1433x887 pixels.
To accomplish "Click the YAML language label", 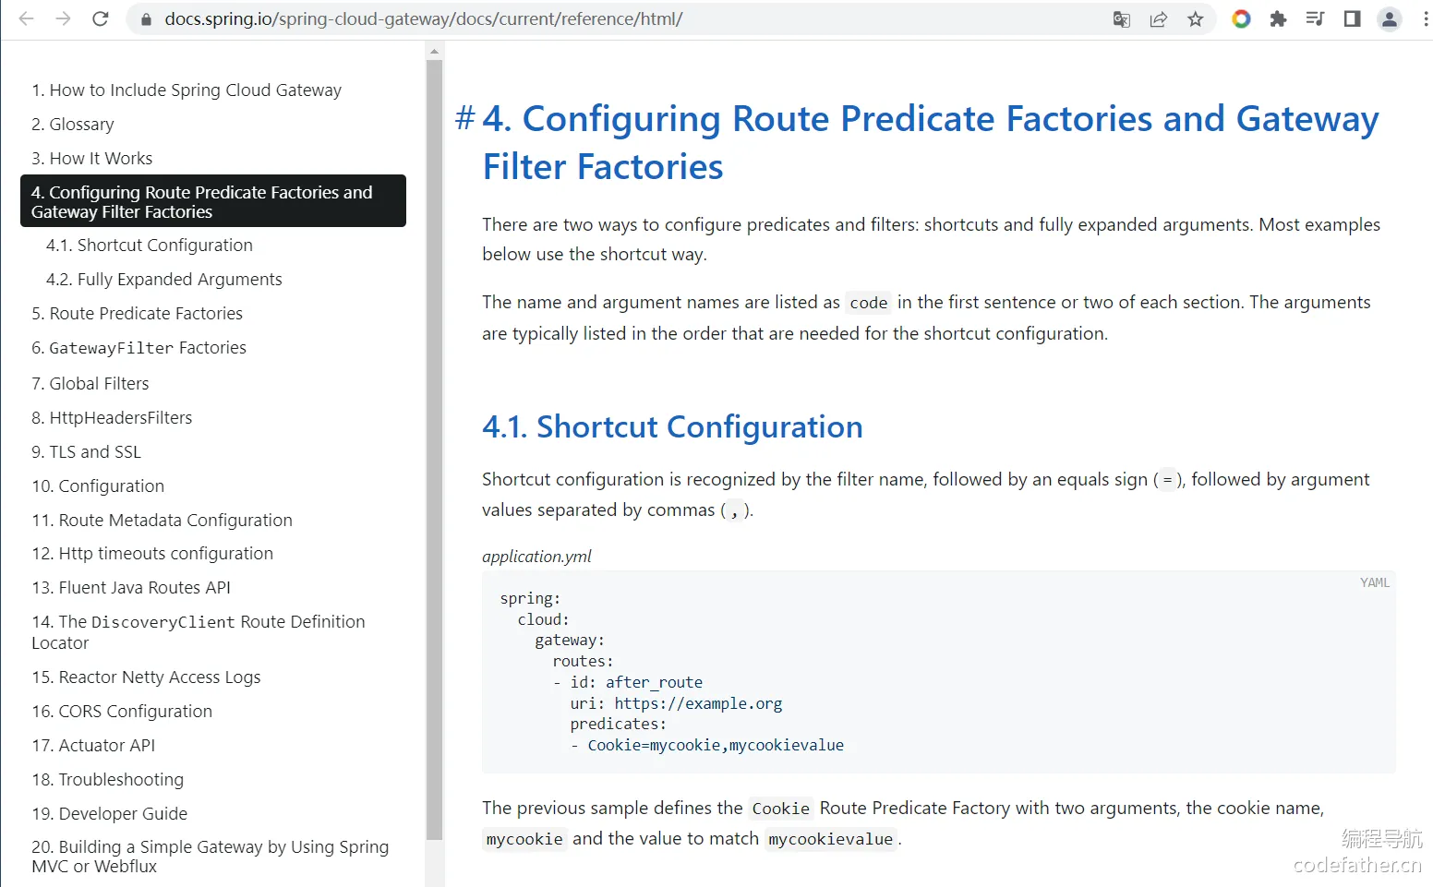I will tap(1375, 582).
